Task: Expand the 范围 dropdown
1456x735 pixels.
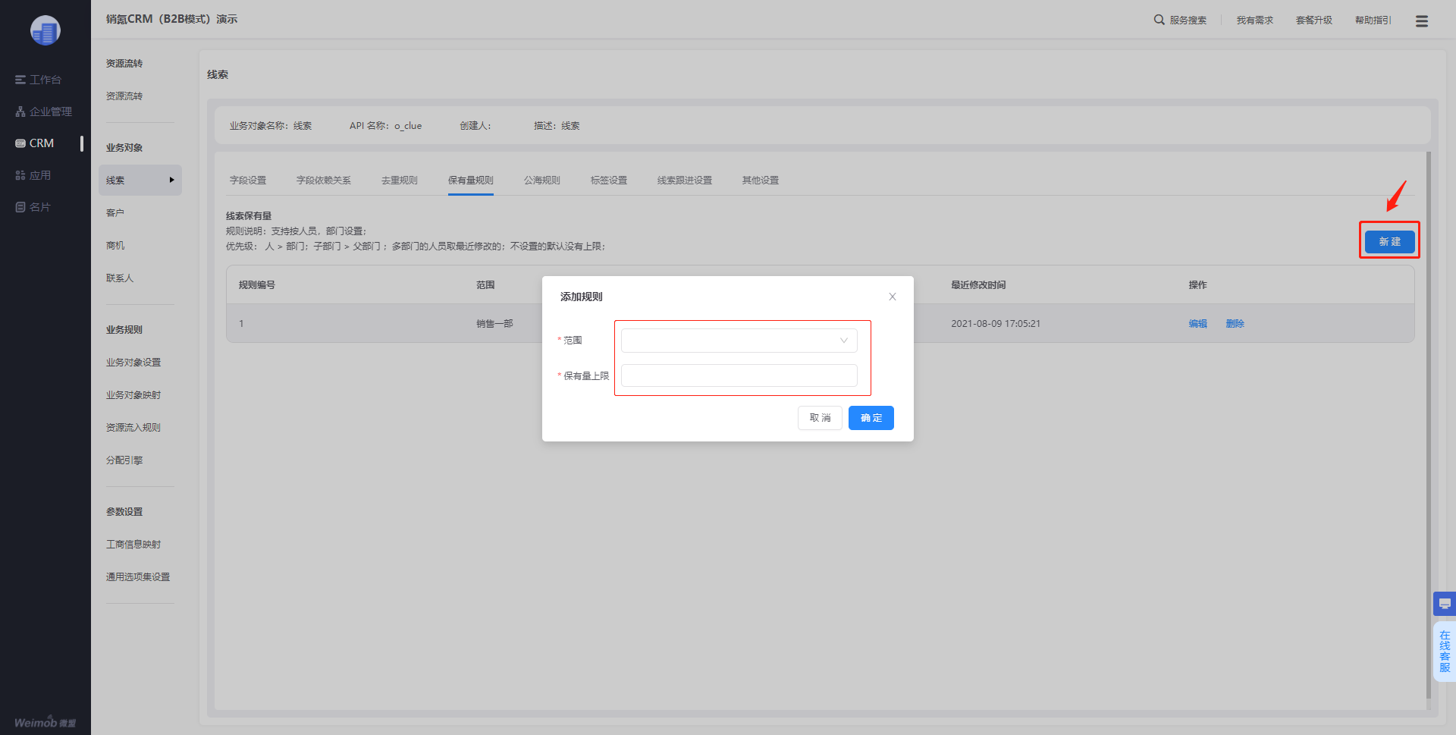Action: (x=739, y=341)
